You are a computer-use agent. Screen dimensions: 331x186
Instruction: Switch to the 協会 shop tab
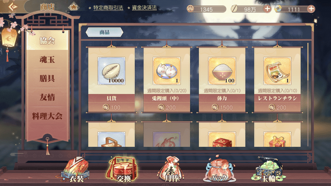[x=47, y=41]
